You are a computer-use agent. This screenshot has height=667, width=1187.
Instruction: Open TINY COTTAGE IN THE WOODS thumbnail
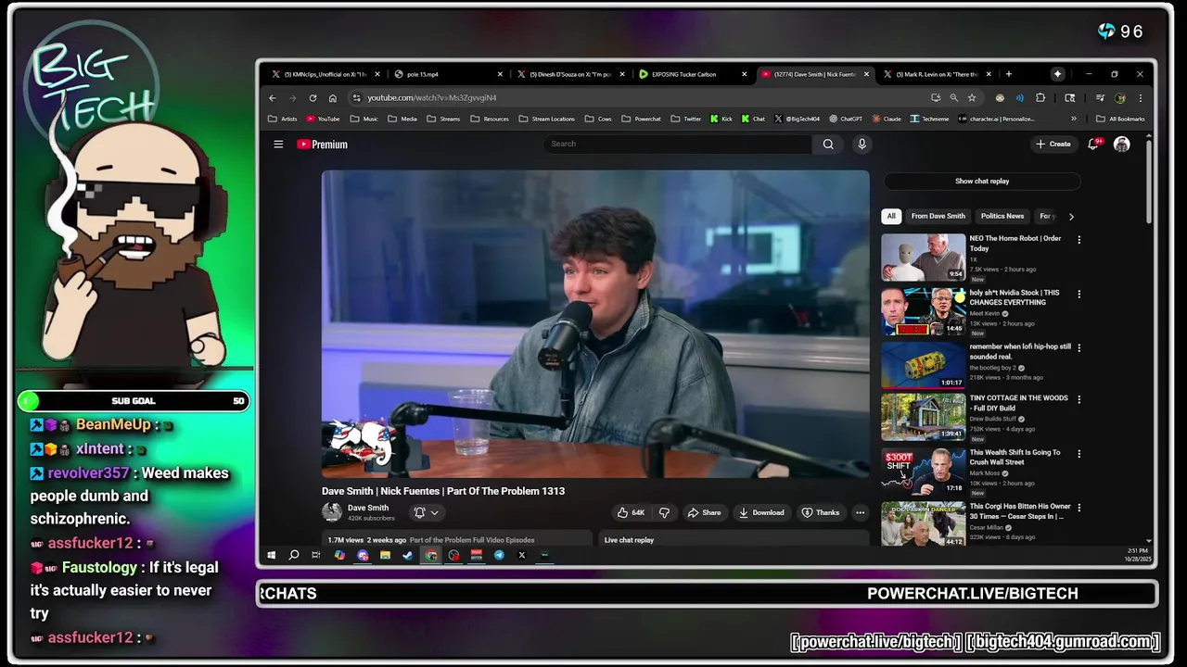coord(923,417)
